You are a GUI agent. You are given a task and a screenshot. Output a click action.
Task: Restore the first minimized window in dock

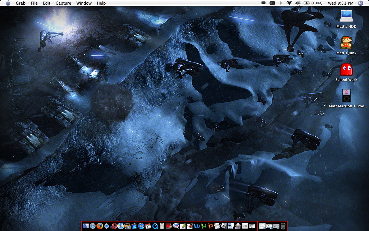262,226
